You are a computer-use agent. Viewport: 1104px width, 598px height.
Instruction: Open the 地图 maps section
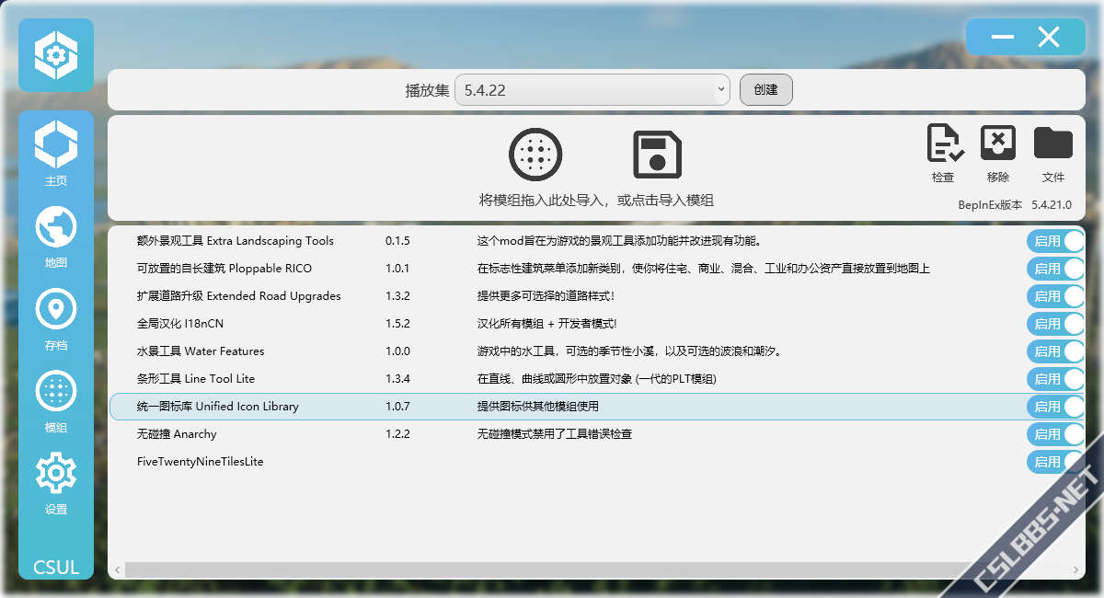[56, 235]
